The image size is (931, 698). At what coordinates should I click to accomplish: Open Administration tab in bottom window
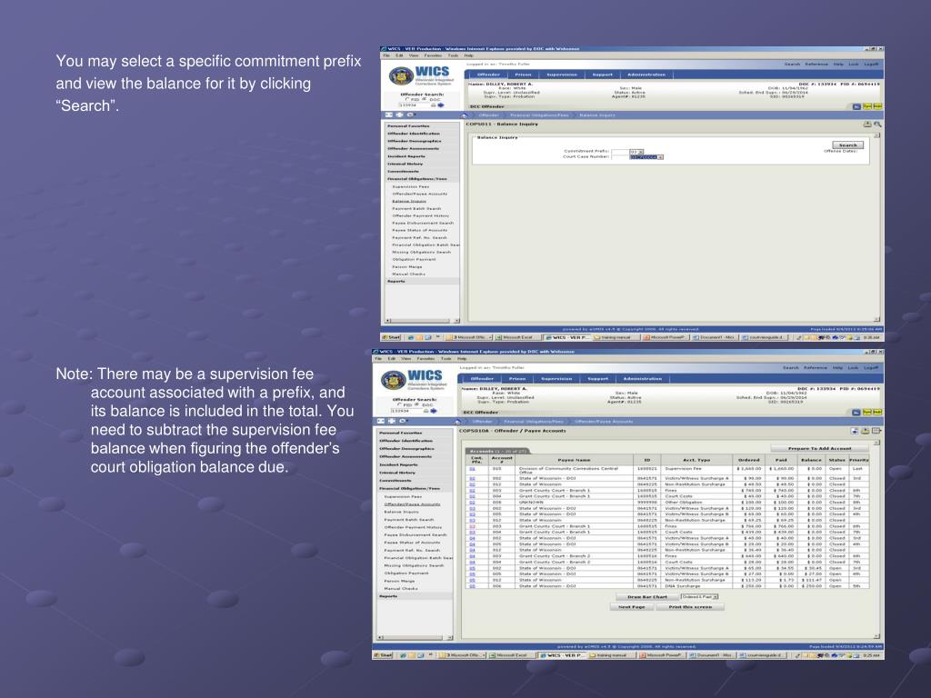click(642, 379)
